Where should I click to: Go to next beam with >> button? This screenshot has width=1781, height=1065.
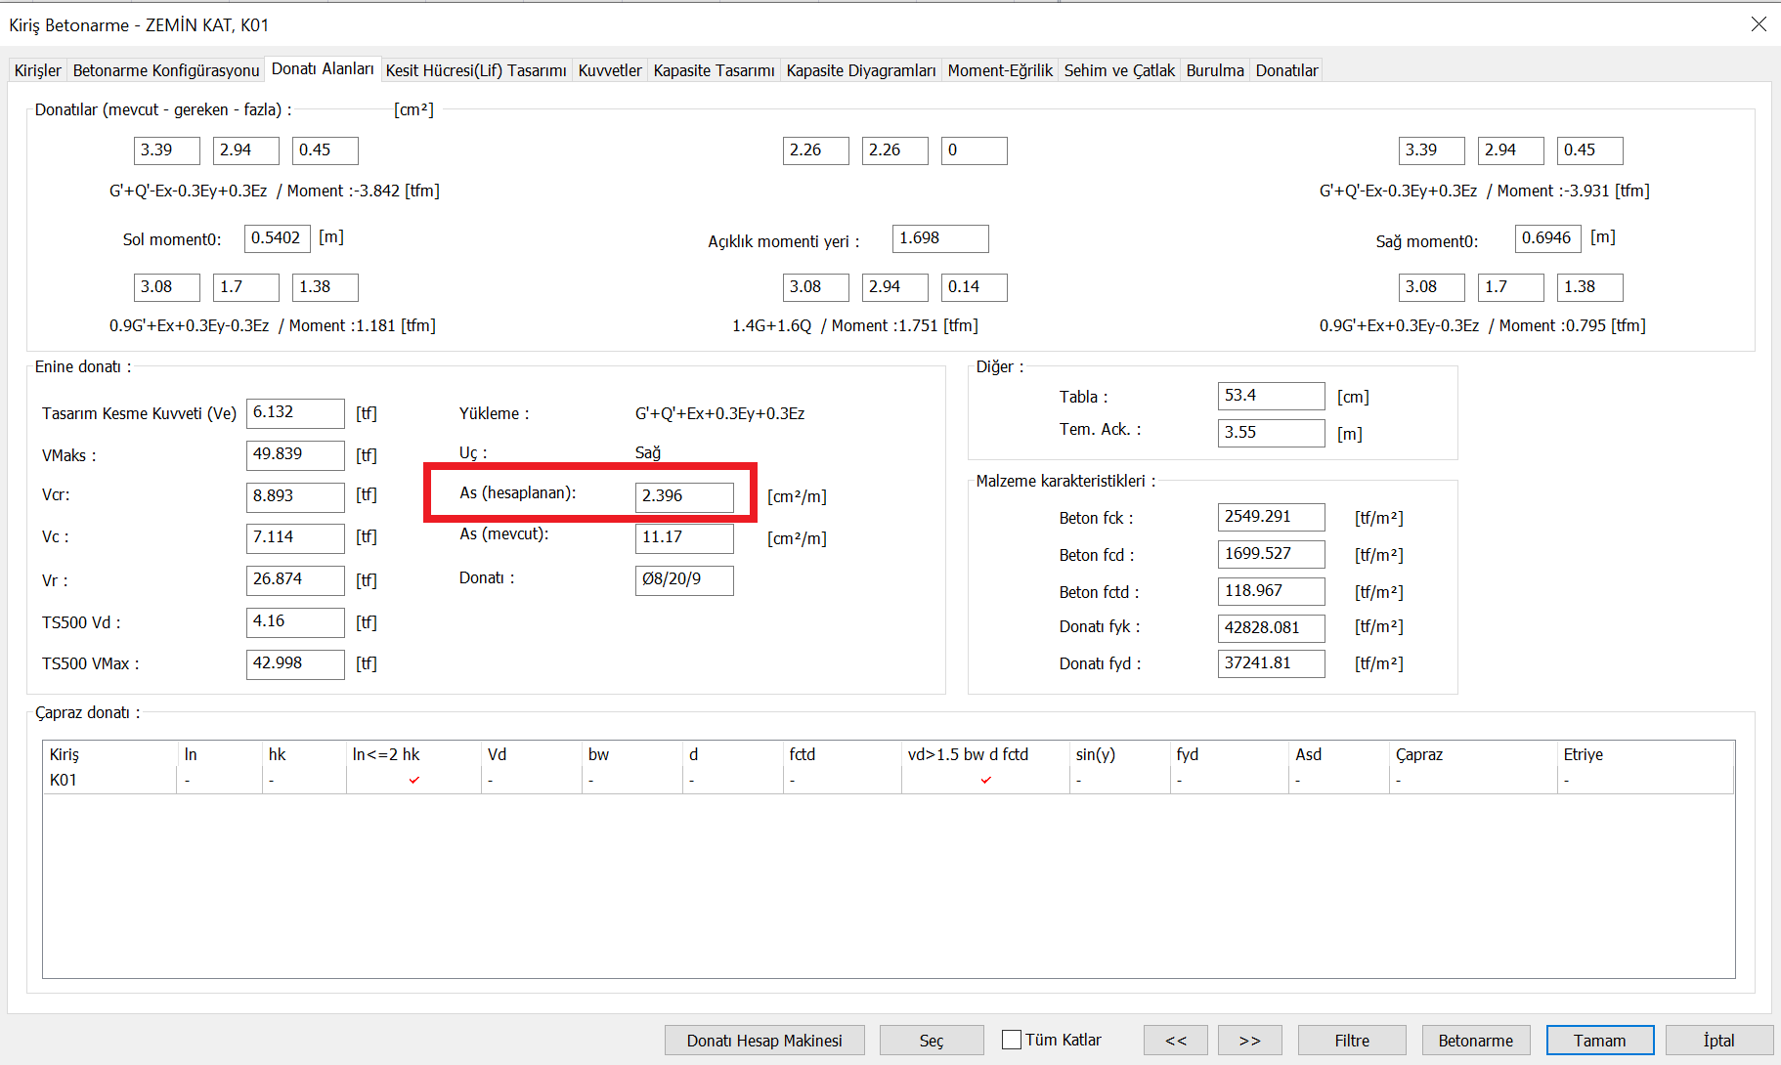1250,1041
